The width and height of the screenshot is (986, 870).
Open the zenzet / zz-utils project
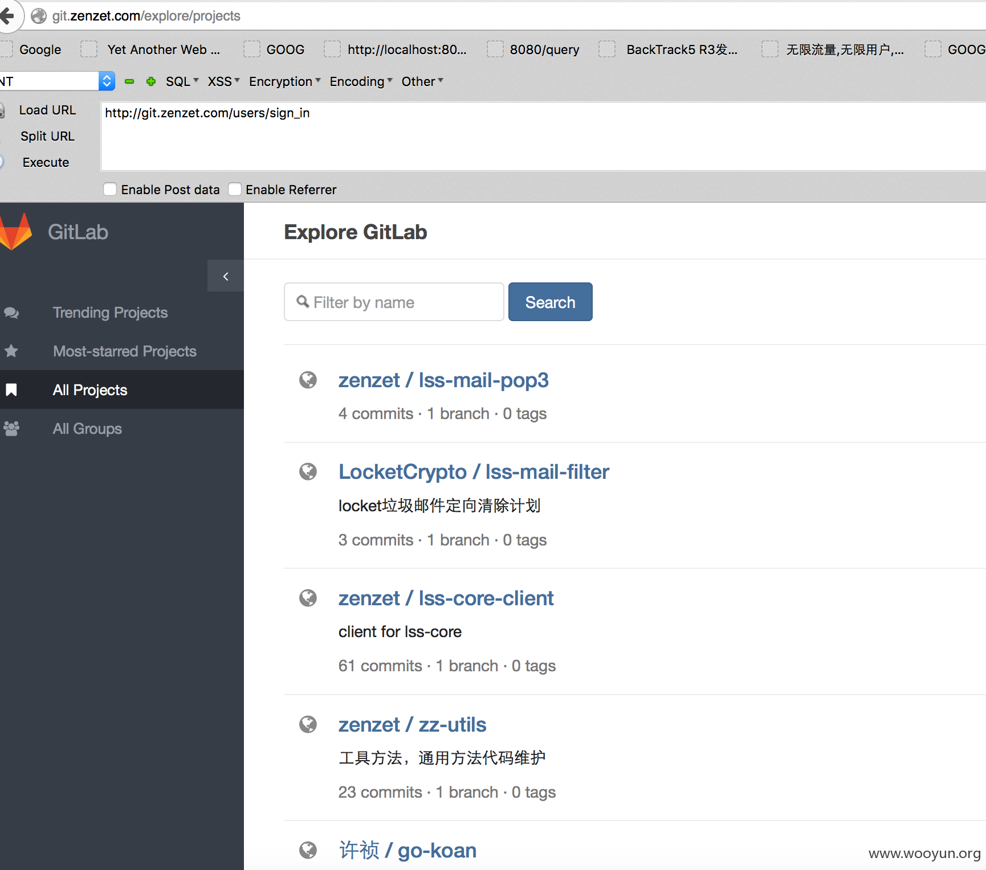[412, 724]
